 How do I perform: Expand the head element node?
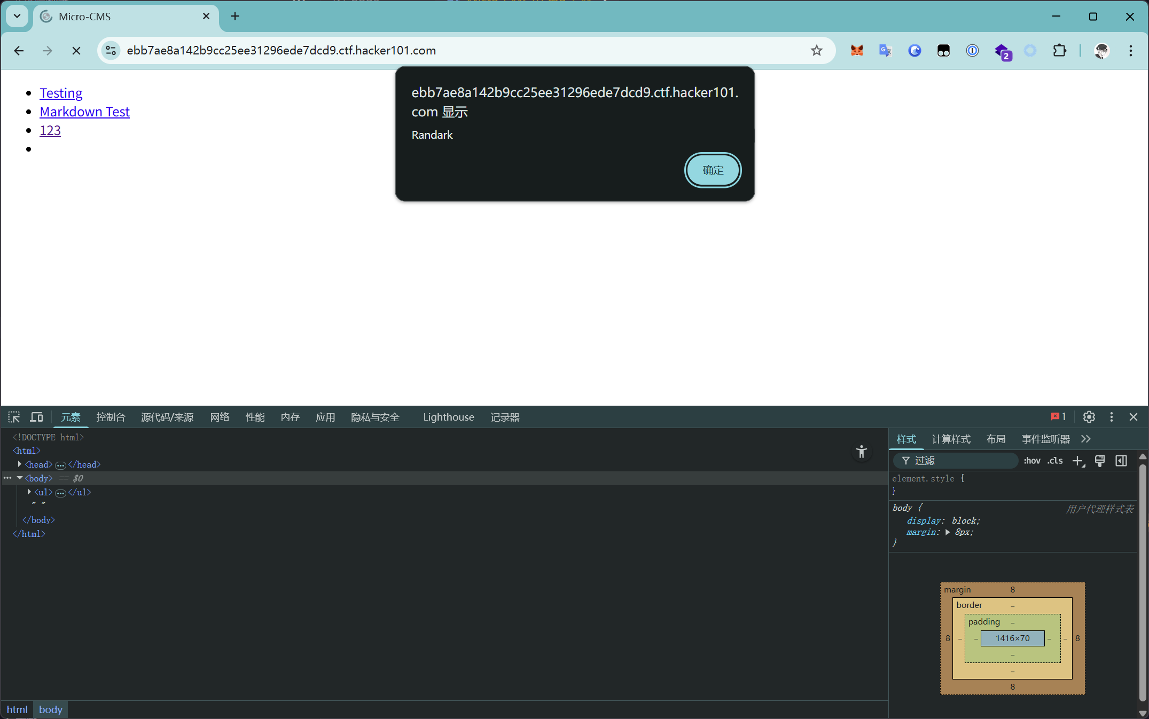click(x=20, y=464)
